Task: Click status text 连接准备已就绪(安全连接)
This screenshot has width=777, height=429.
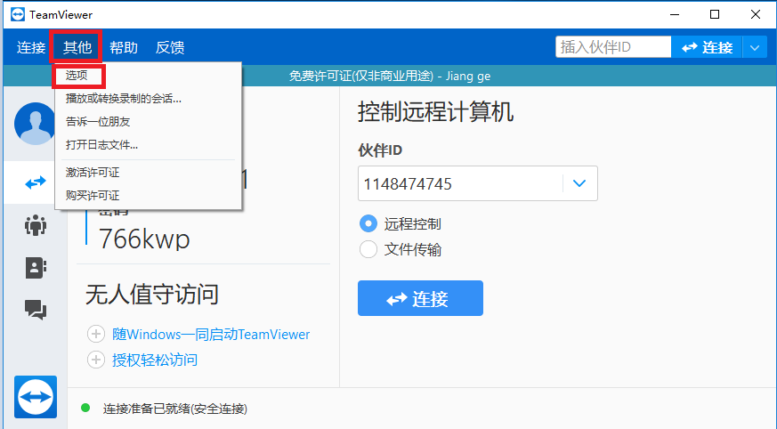Action: coord(175,409)
